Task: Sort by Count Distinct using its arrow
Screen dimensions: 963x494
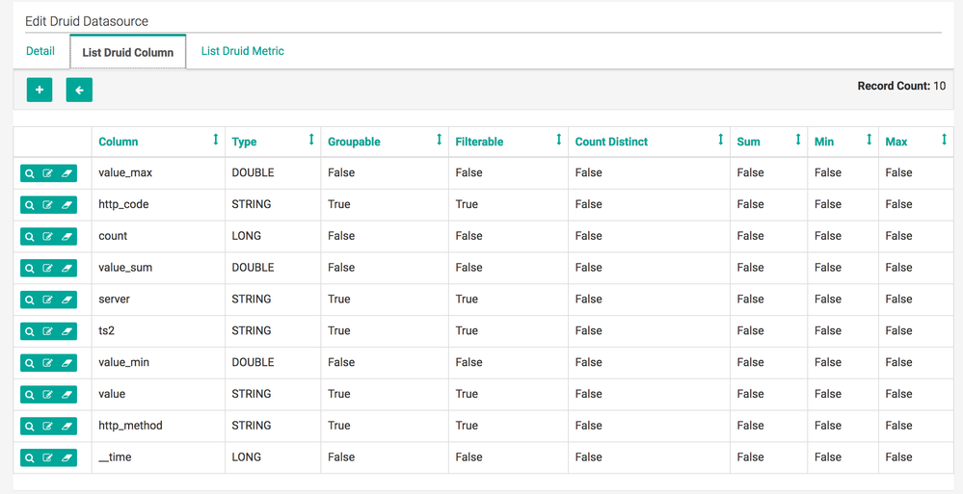Action: tap(721, 141)
